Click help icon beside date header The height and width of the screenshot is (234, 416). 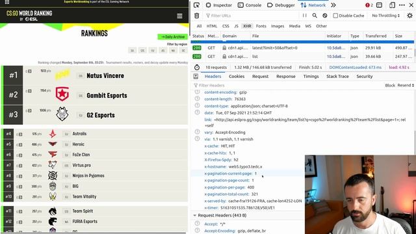(x=197, y=112)
